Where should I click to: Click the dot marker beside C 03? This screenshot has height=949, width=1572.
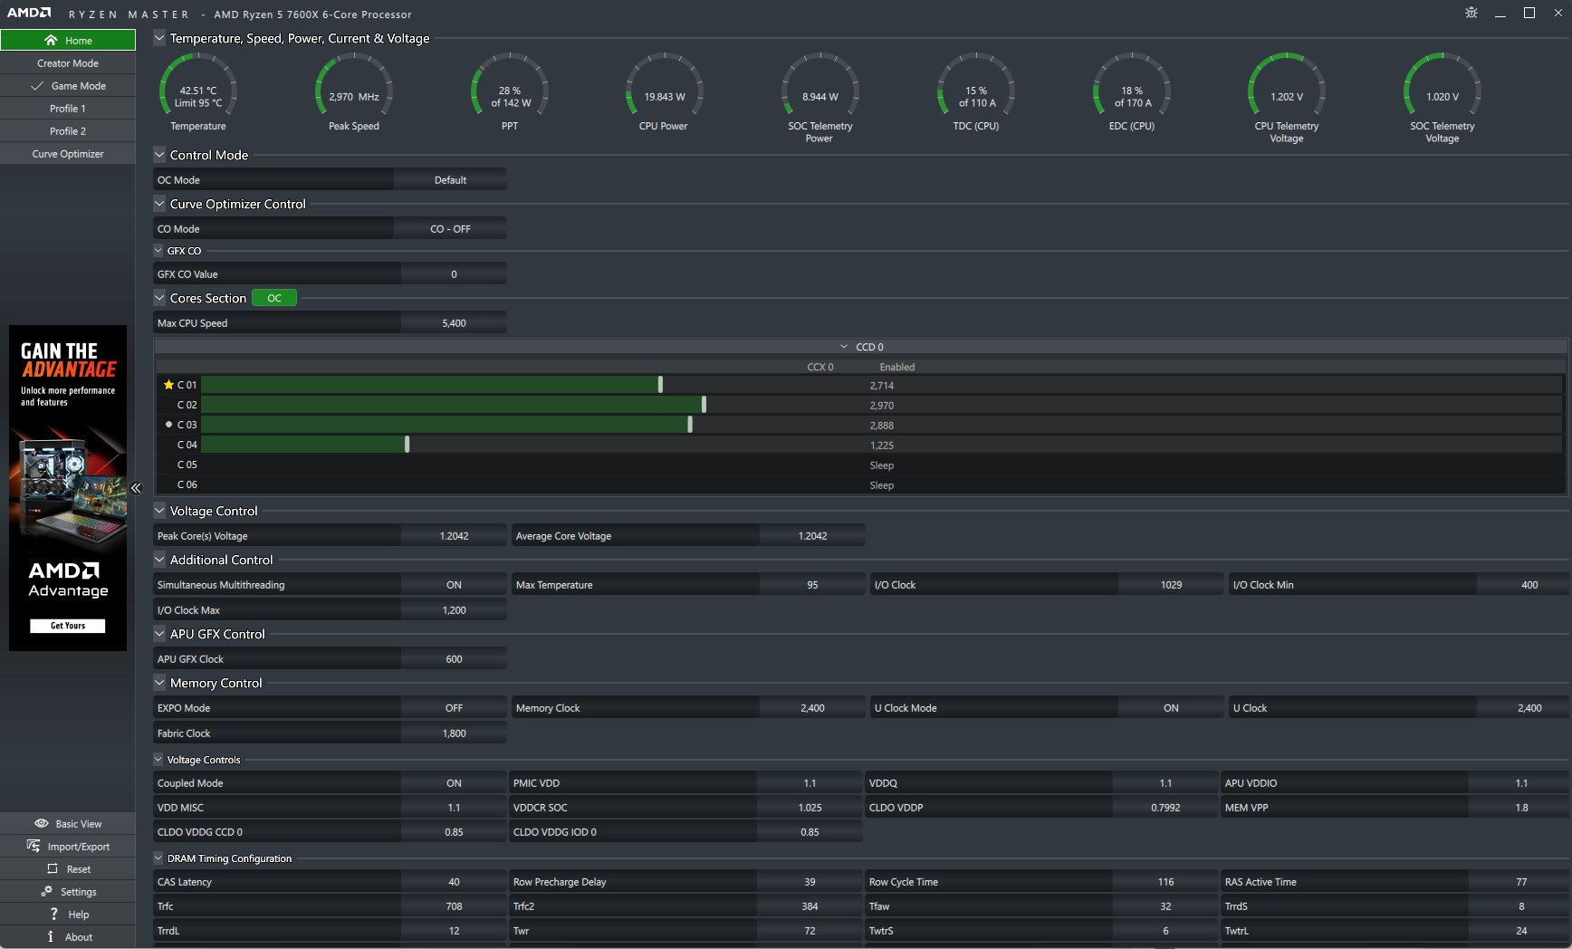[x=168, y=424]
